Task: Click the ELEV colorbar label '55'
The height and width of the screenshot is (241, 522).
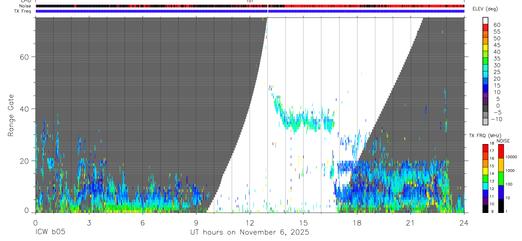Action: [496, 32]
